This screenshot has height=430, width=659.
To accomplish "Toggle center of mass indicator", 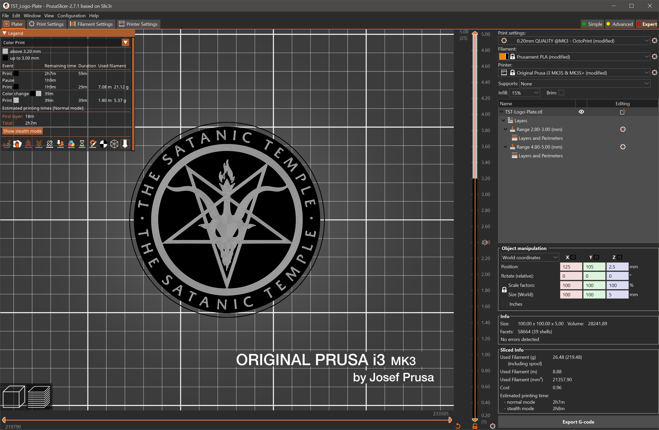I will [103, 144].
